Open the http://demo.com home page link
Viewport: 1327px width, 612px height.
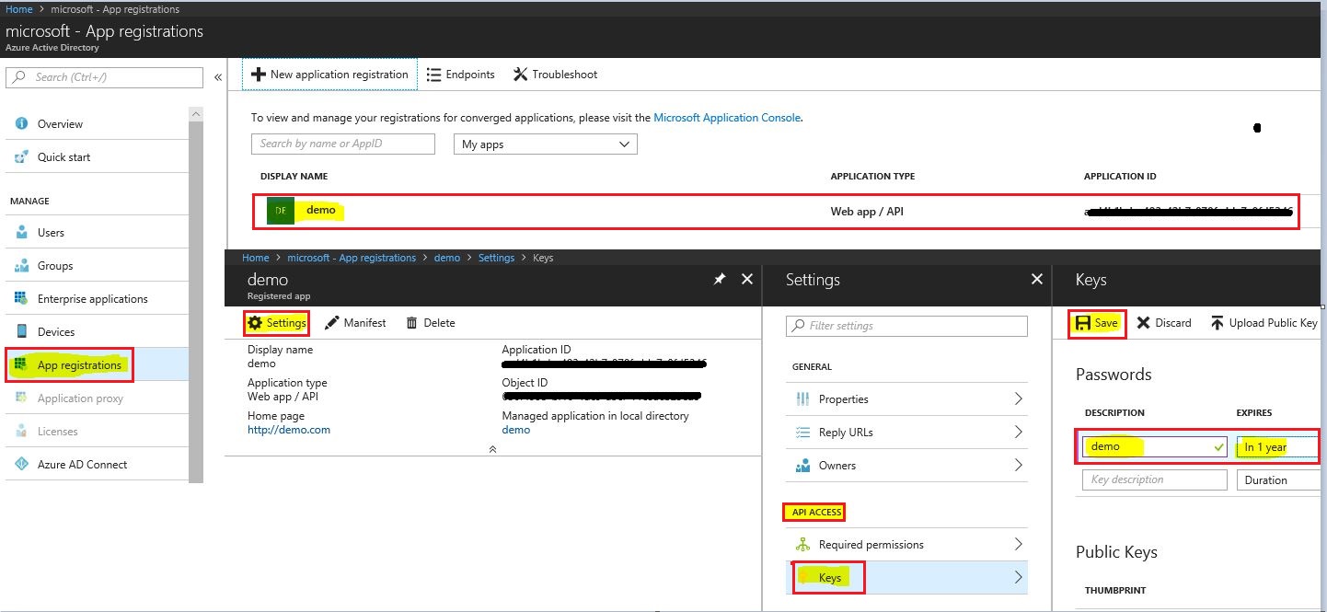coord(289,430)
